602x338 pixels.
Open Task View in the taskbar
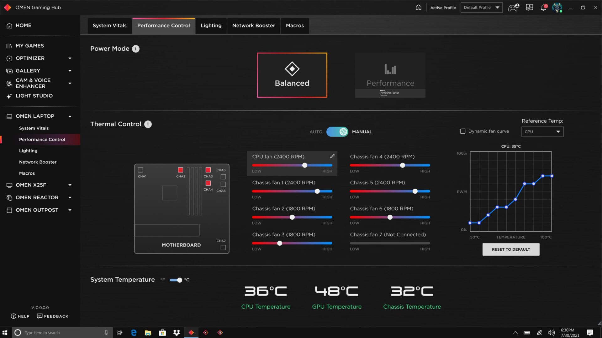(120, 332)
